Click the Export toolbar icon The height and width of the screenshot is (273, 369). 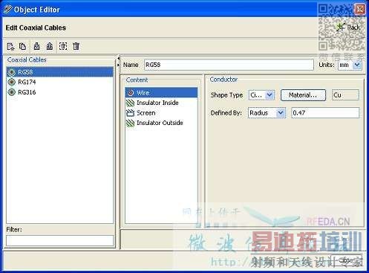tap(50, 46)
